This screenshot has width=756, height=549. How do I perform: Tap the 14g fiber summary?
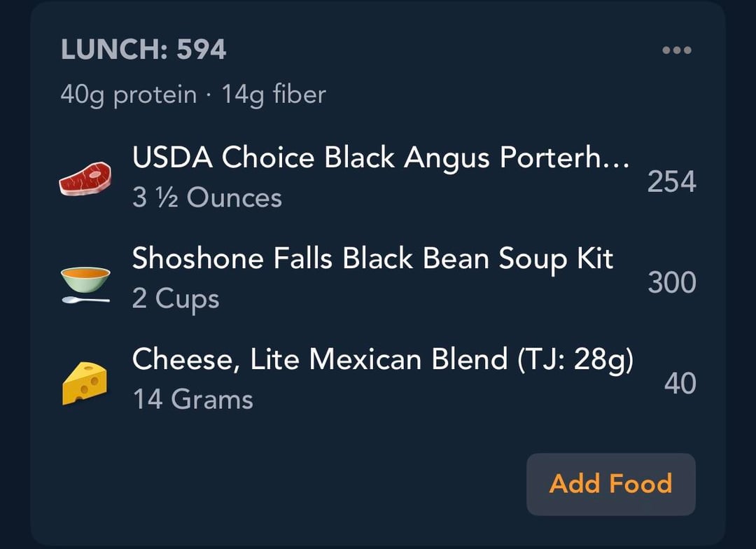274,95
